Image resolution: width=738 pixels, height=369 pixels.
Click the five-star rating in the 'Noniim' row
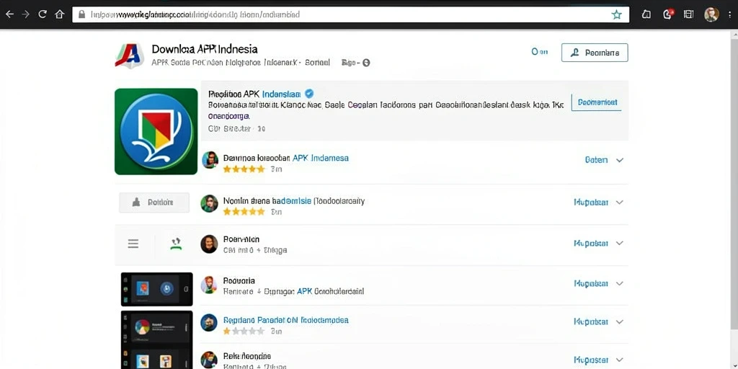[x=244, y=212]
